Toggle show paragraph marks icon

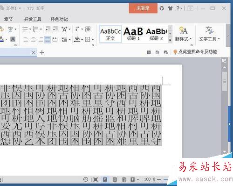click(77, 29)
